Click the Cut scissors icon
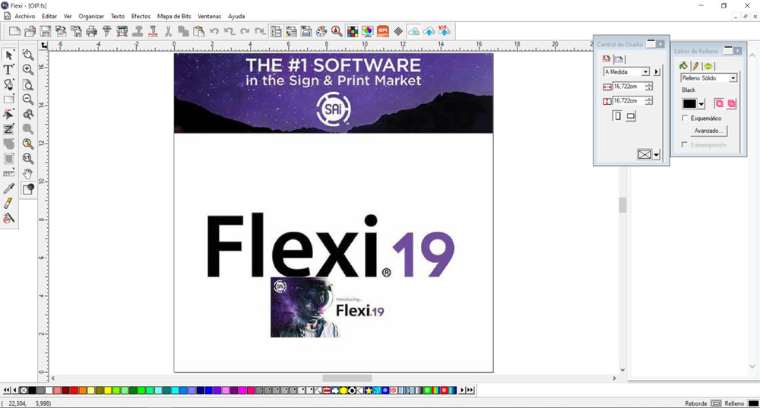 (168, 31)
